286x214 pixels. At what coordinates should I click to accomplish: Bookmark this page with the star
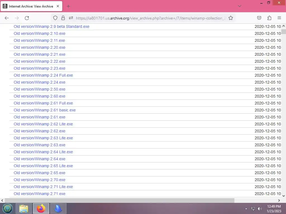(230, 18)
